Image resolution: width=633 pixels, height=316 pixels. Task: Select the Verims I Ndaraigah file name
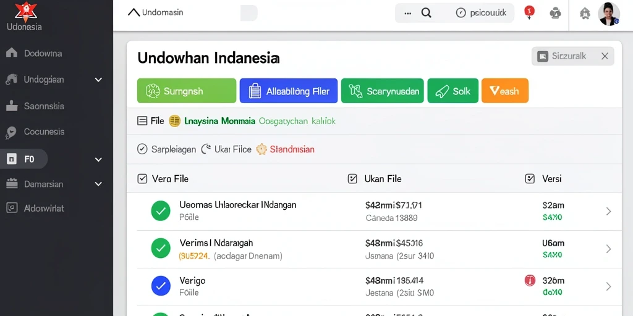click(216, 243)
